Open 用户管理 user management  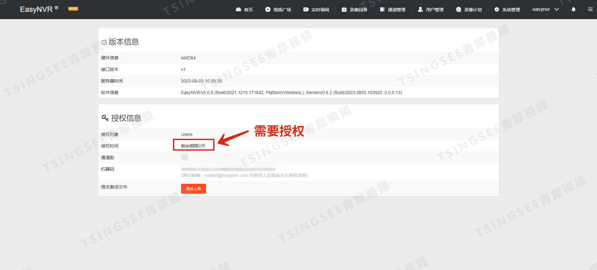[435, 10]
